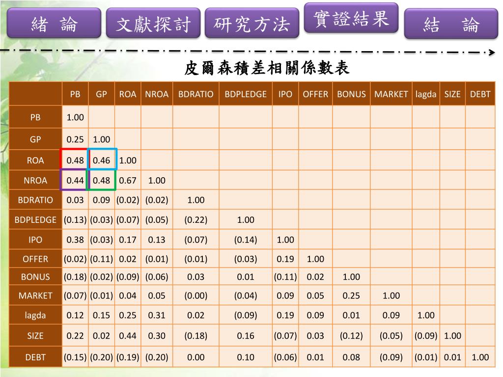
Task: Open the 文獻探討 section button
Action: (153, 23)
